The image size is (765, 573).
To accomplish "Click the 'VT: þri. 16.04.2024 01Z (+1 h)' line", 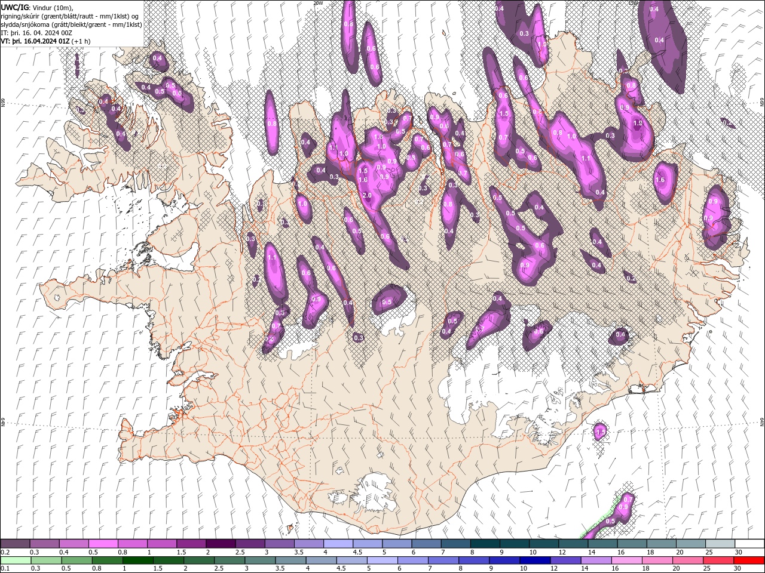I will tap(46, 41).
